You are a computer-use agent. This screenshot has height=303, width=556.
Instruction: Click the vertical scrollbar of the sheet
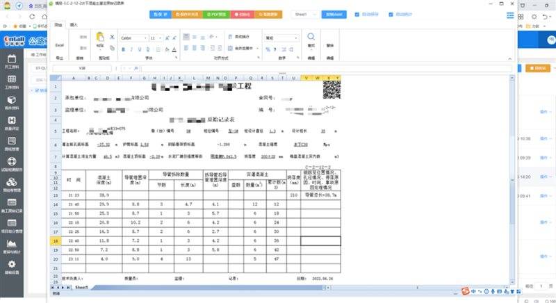pyautogui.click(x=512, y=180)
